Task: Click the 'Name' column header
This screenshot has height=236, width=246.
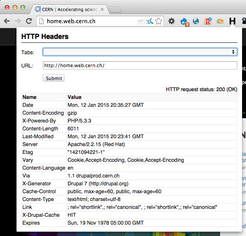Action: (x=29, y=97)
